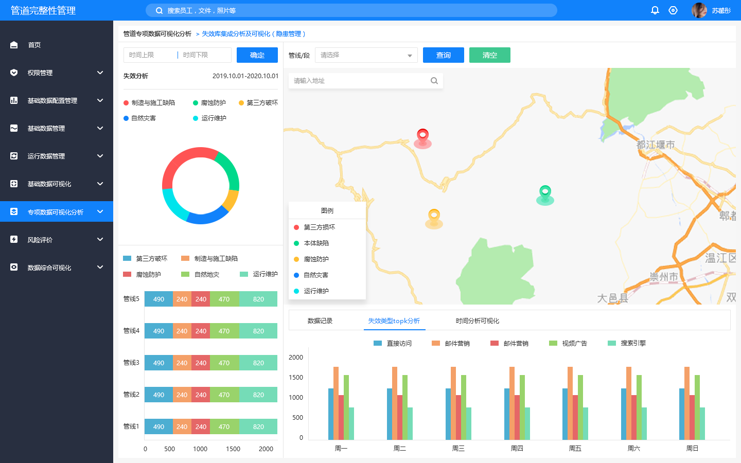Toggle 直接访问 series in the bar chart legend

tap(393, 344)
